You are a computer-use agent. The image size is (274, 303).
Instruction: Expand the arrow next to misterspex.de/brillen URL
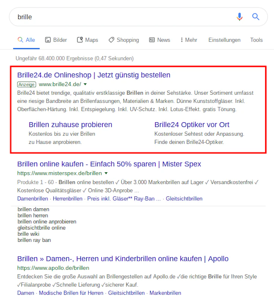pos(106,173)
